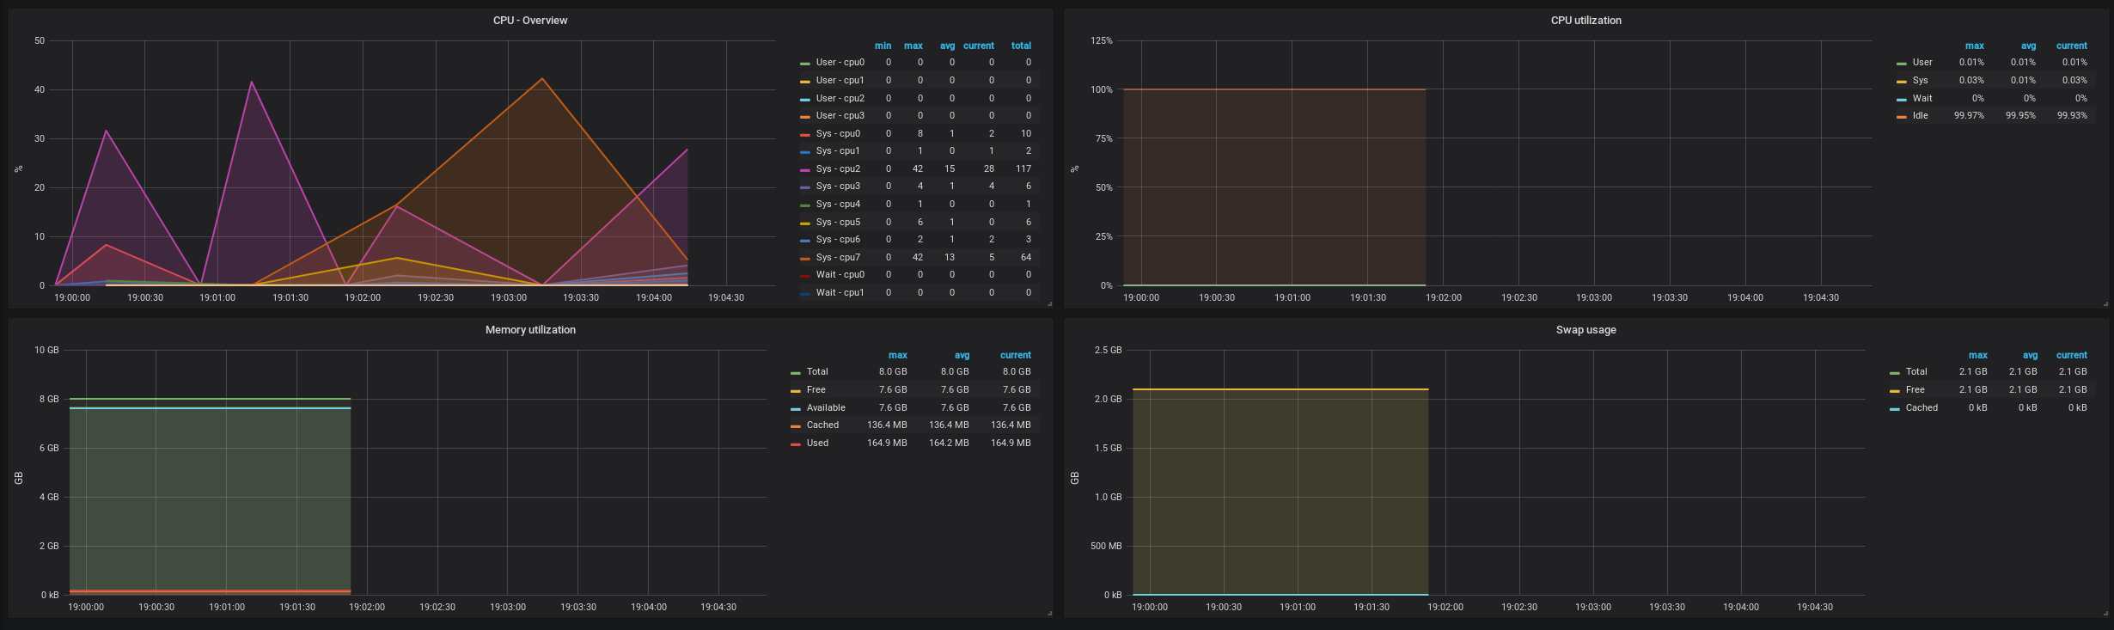Isolate the Idle series in CPU utilization
The height and width of the screenshot is (630, 2114).
(1920, 116)
